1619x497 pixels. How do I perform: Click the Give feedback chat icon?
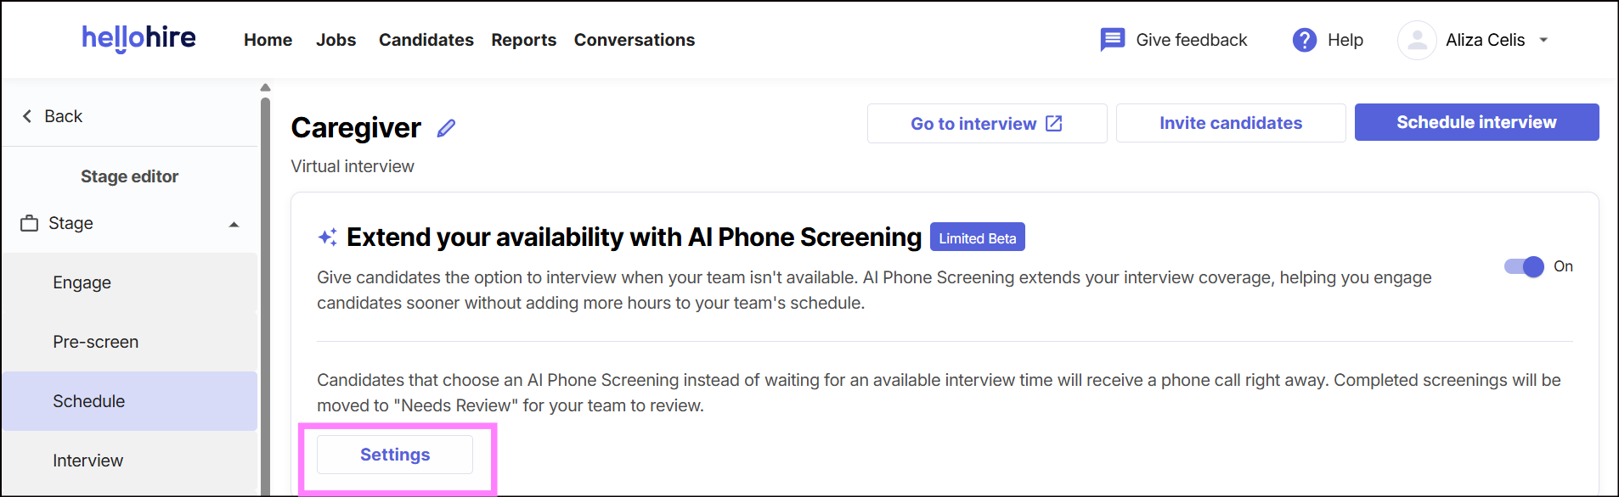coord(1112,40)
